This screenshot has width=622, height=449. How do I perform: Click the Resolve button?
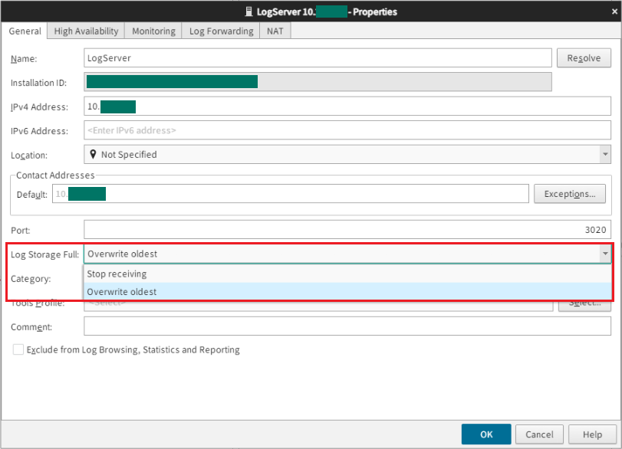[584, 57]
